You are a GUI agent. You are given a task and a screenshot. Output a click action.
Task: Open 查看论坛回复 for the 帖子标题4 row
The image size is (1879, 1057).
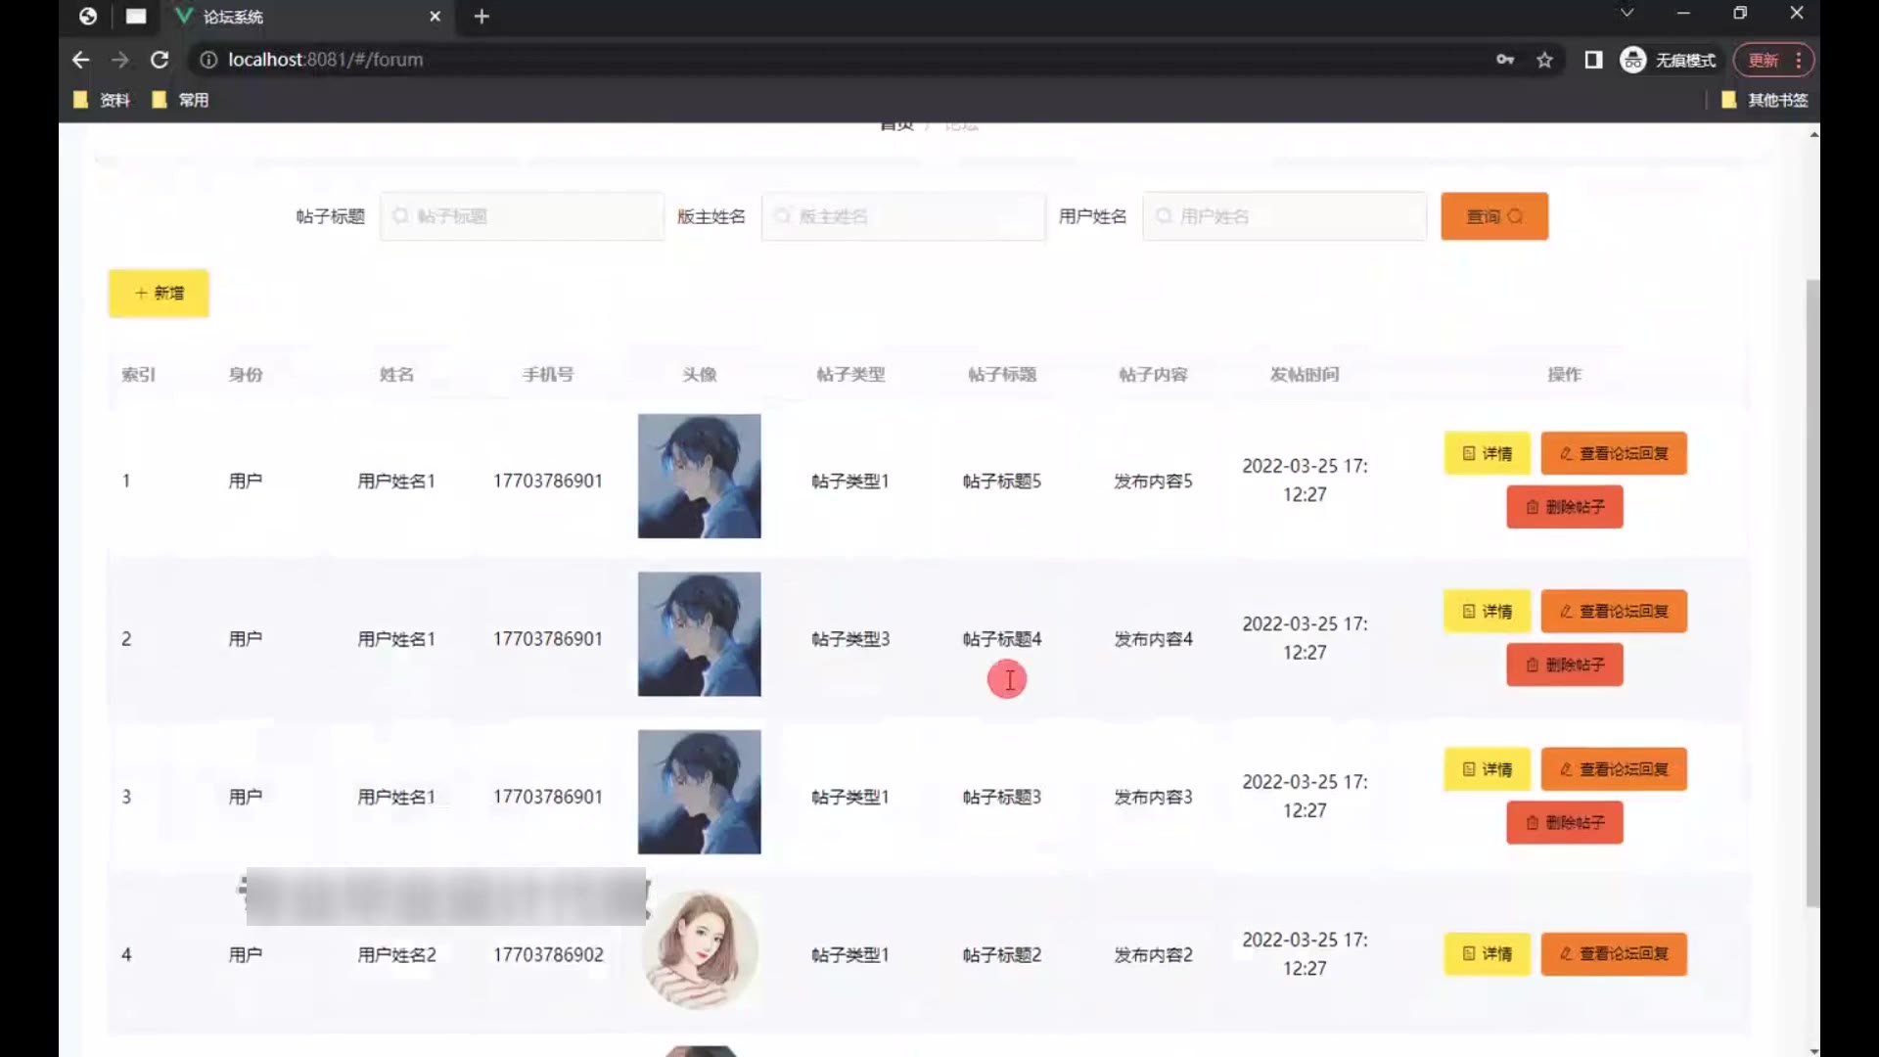pyautogui.click(x=1613, y=612)
